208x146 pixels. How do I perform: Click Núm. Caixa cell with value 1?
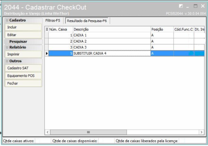(61, 35)
